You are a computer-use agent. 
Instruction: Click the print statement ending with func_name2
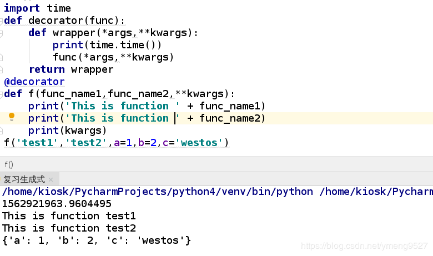(x=147, y=118)
